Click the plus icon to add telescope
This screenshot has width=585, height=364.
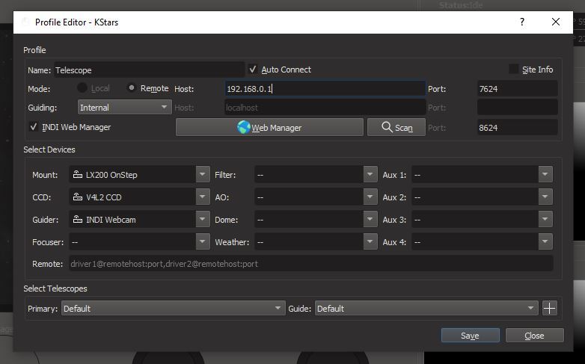pyautogui.click(x=549, y=309)
